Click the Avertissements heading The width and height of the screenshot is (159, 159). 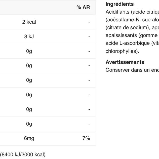coord(125,62)
